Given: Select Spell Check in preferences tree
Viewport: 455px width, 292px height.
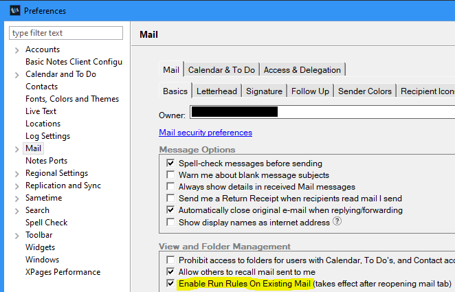Looking at the screenshot, I should point(46,223).
